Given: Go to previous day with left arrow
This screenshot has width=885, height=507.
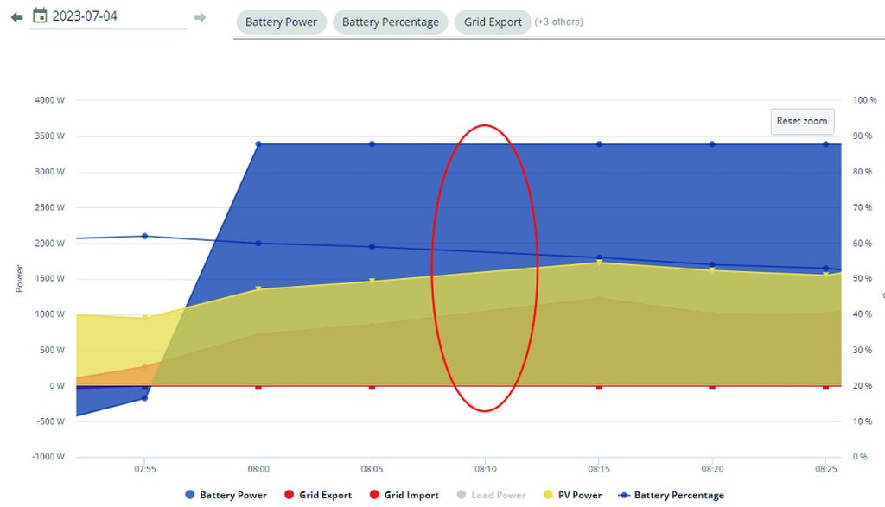Looking at the screenshot, I should pos(16,17).
